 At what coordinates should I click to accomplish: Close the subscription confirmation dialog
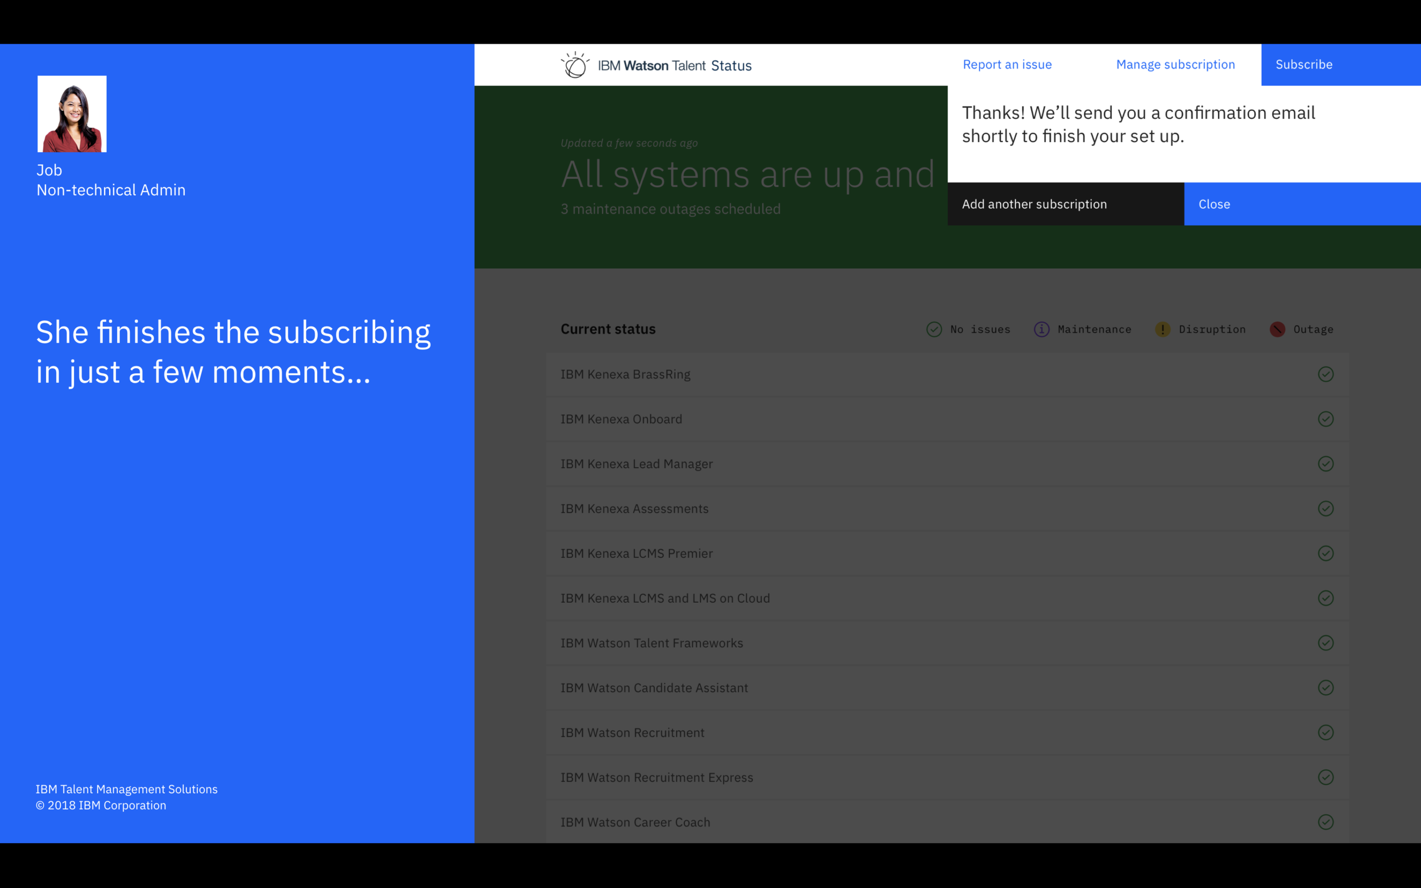1302,204
